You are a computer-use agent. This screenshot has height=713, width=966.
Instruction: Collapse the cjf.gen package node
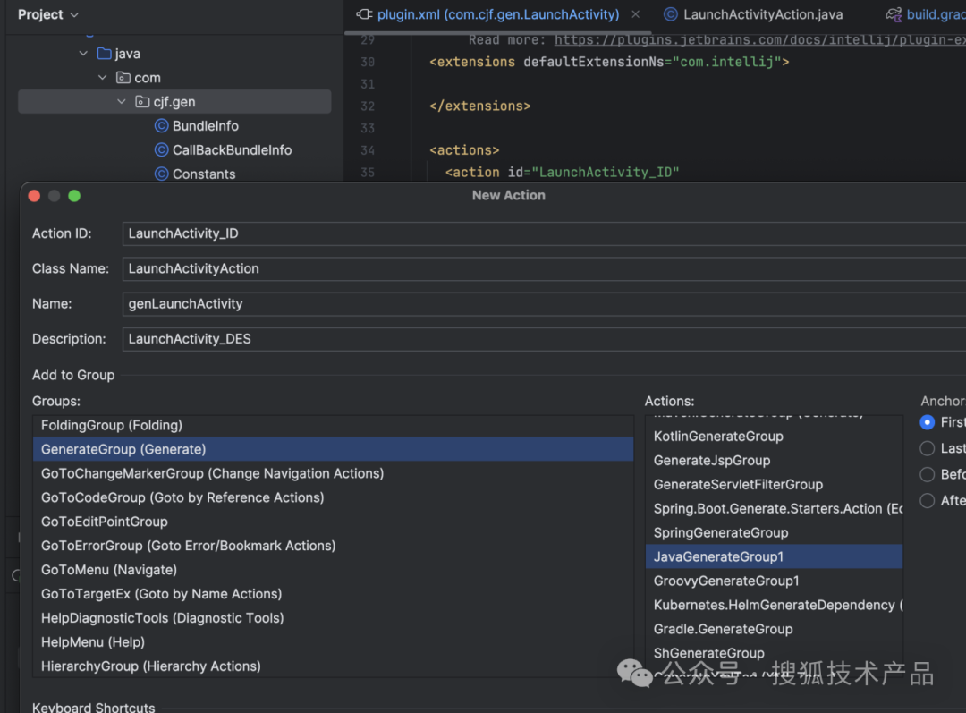[x=122, y=102]
